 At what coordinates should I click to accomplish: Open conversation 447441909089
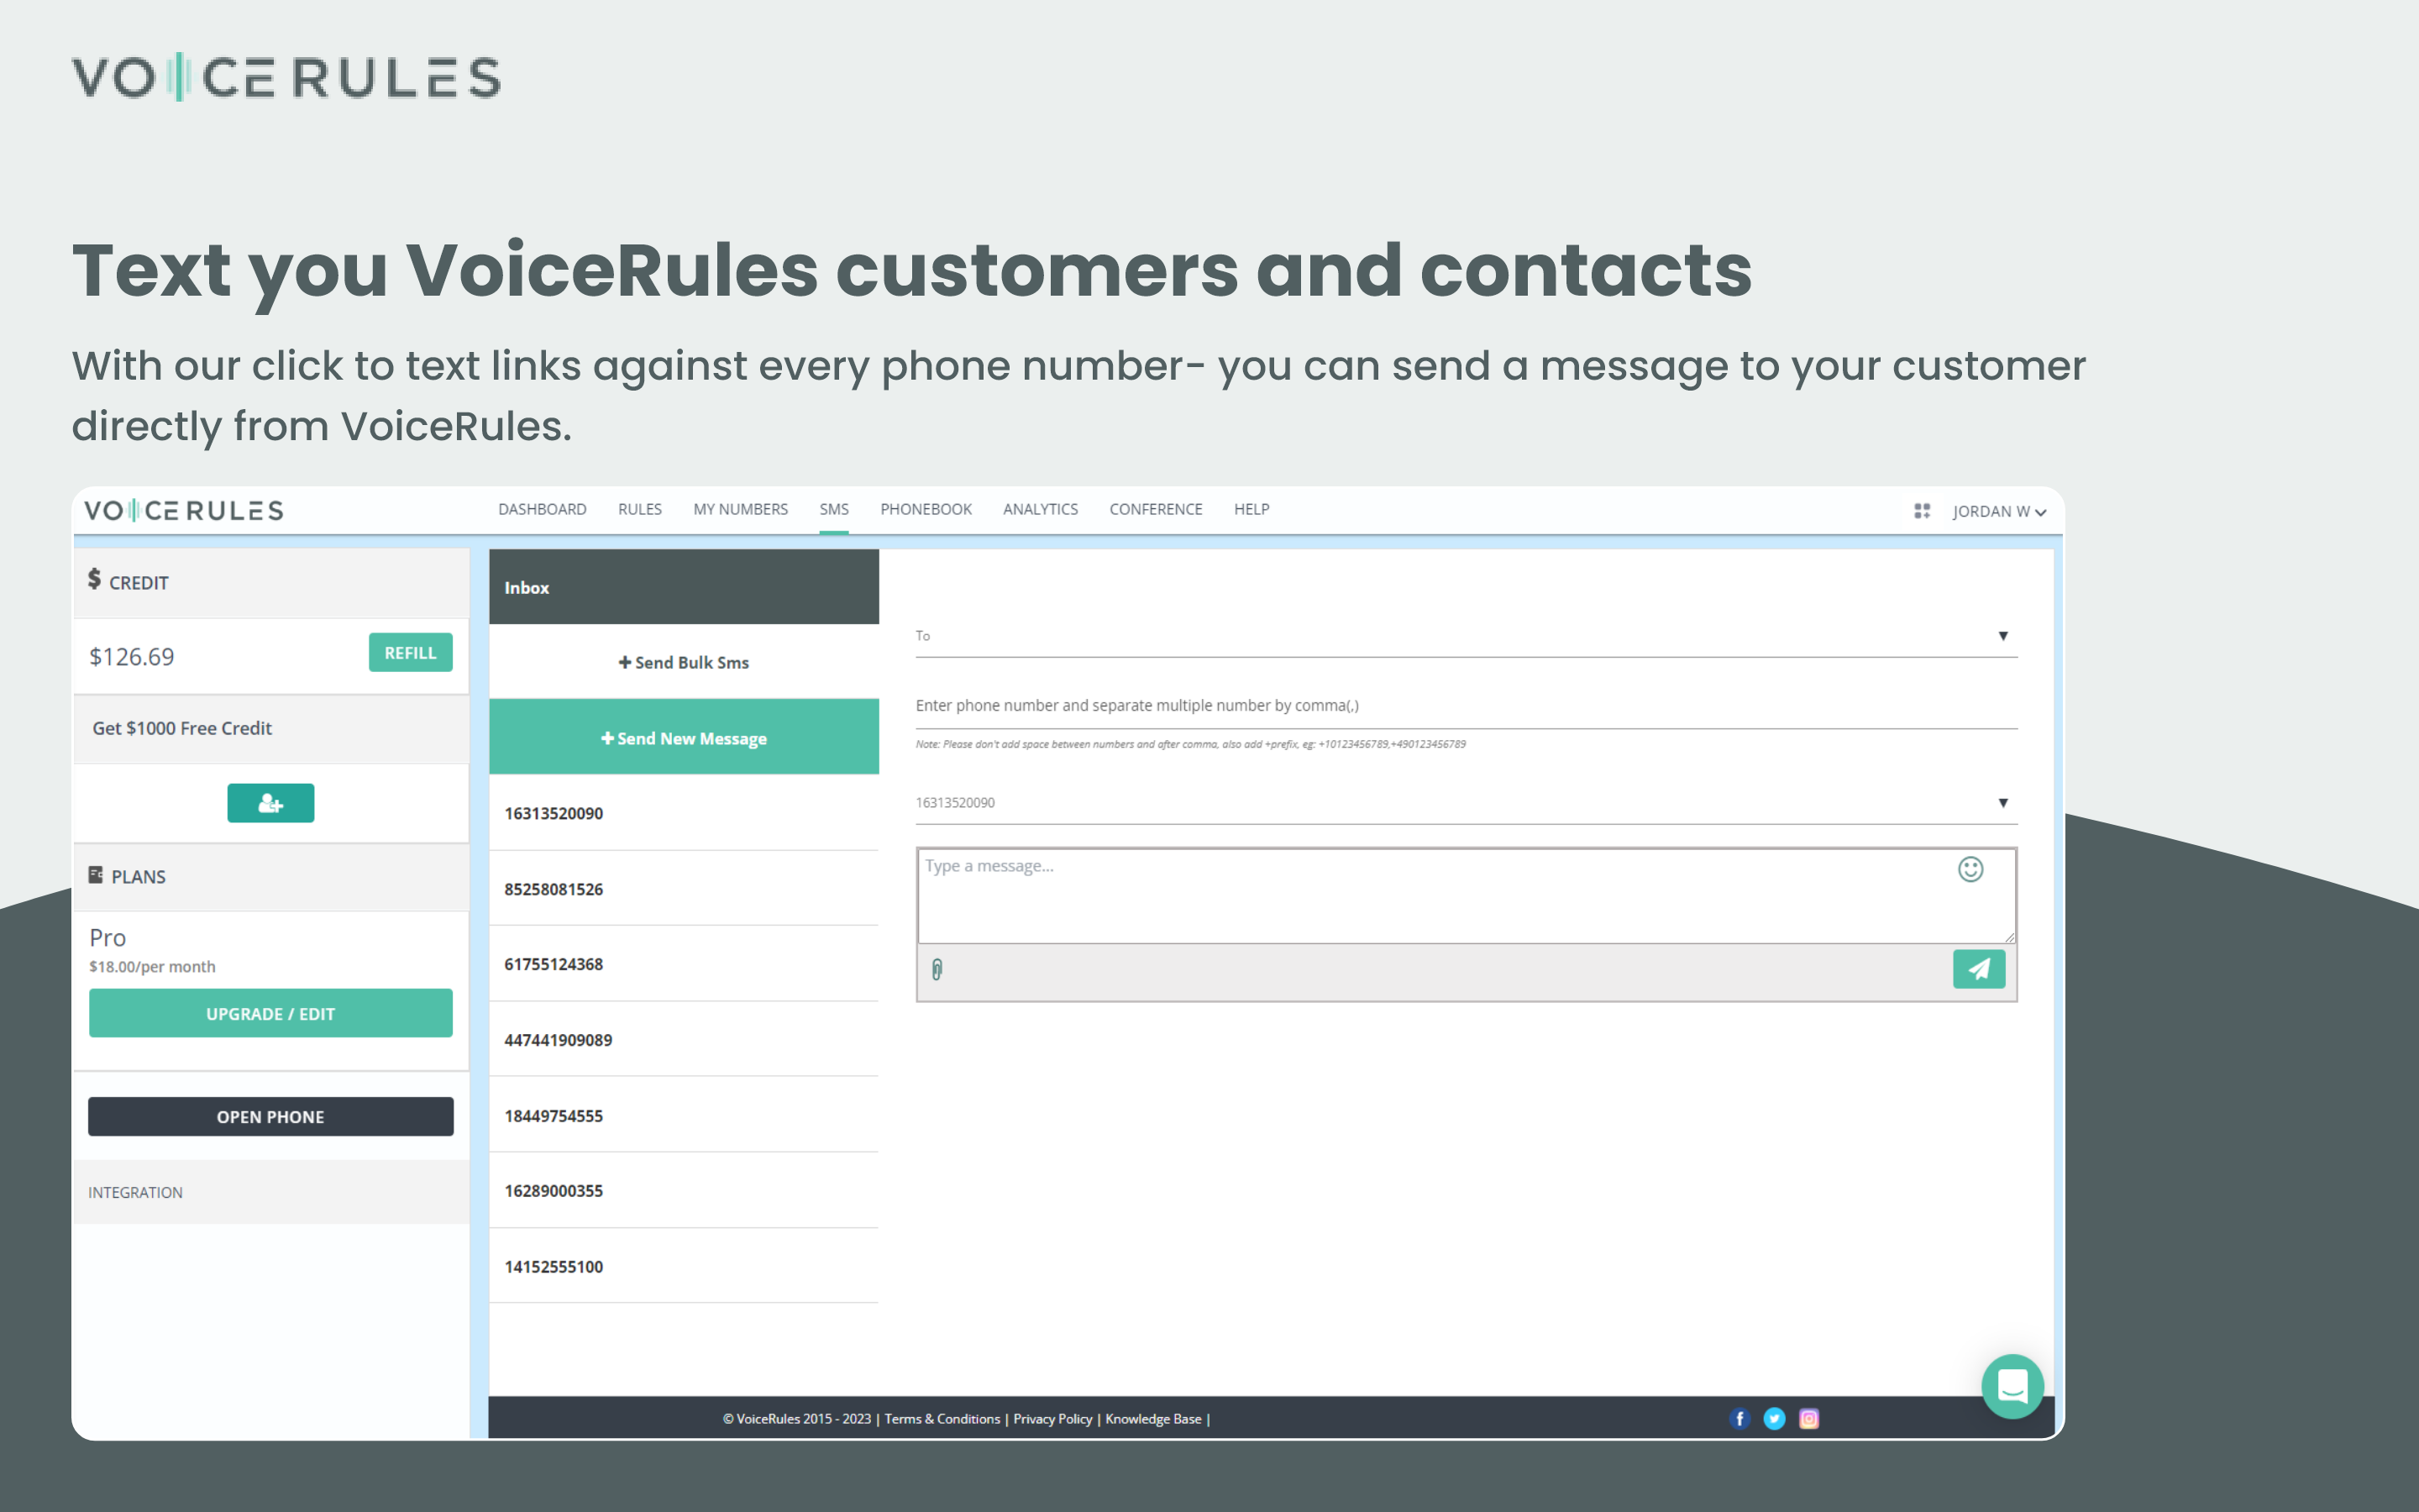pyautogui.click(x=684, y=1040)
